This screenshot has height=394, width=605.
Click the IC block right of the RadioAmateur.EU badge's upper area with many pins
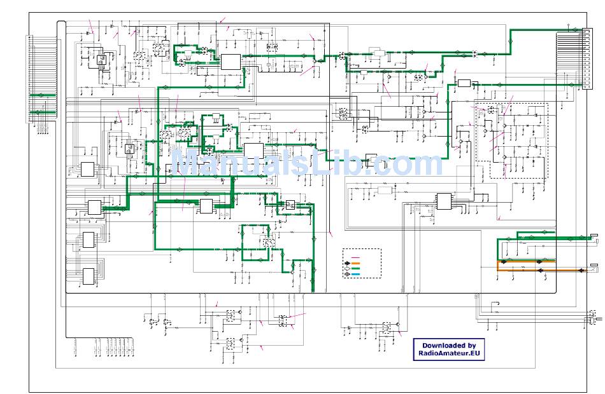(444, 201)
